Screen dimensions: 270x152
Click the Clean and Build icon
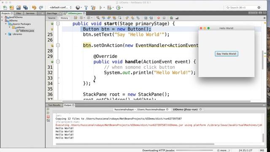click(x=93, y=8)
